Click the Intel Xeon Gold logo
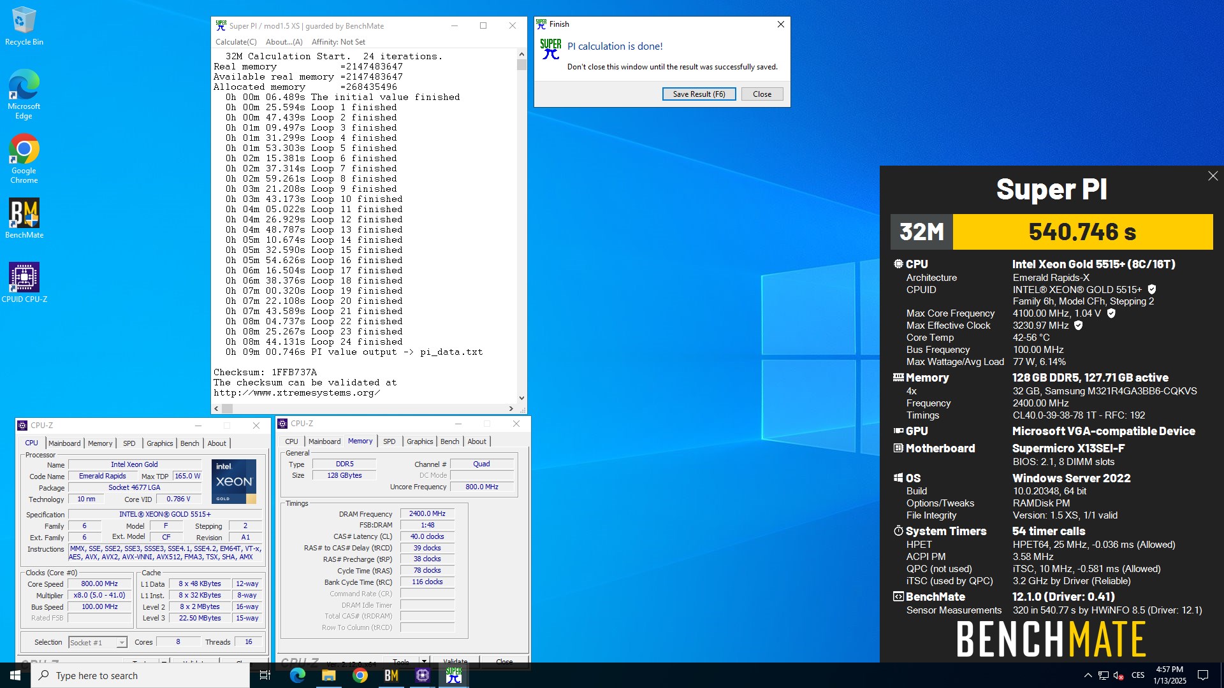Screen dimensions: 1224x688 pyautogui.click(x=234, y=482)
